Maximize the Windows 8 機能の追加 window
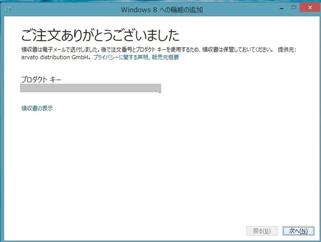 pos(294,8)
